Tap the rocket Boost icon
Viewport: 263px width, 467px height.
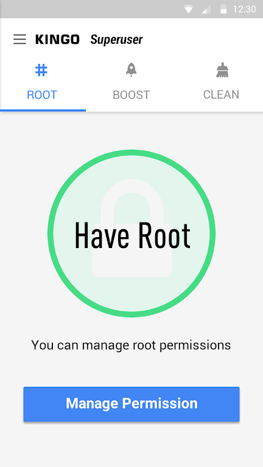click(131, 71)
